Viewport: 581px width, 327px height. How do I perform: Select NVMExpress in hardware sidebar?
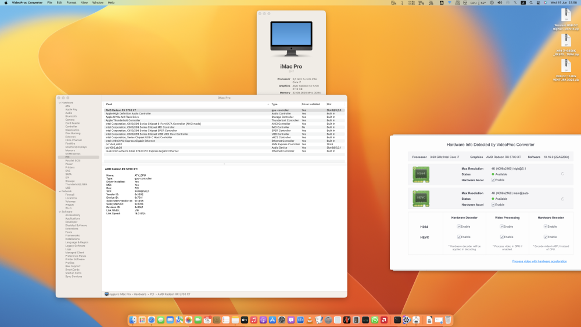coord(73,154)
